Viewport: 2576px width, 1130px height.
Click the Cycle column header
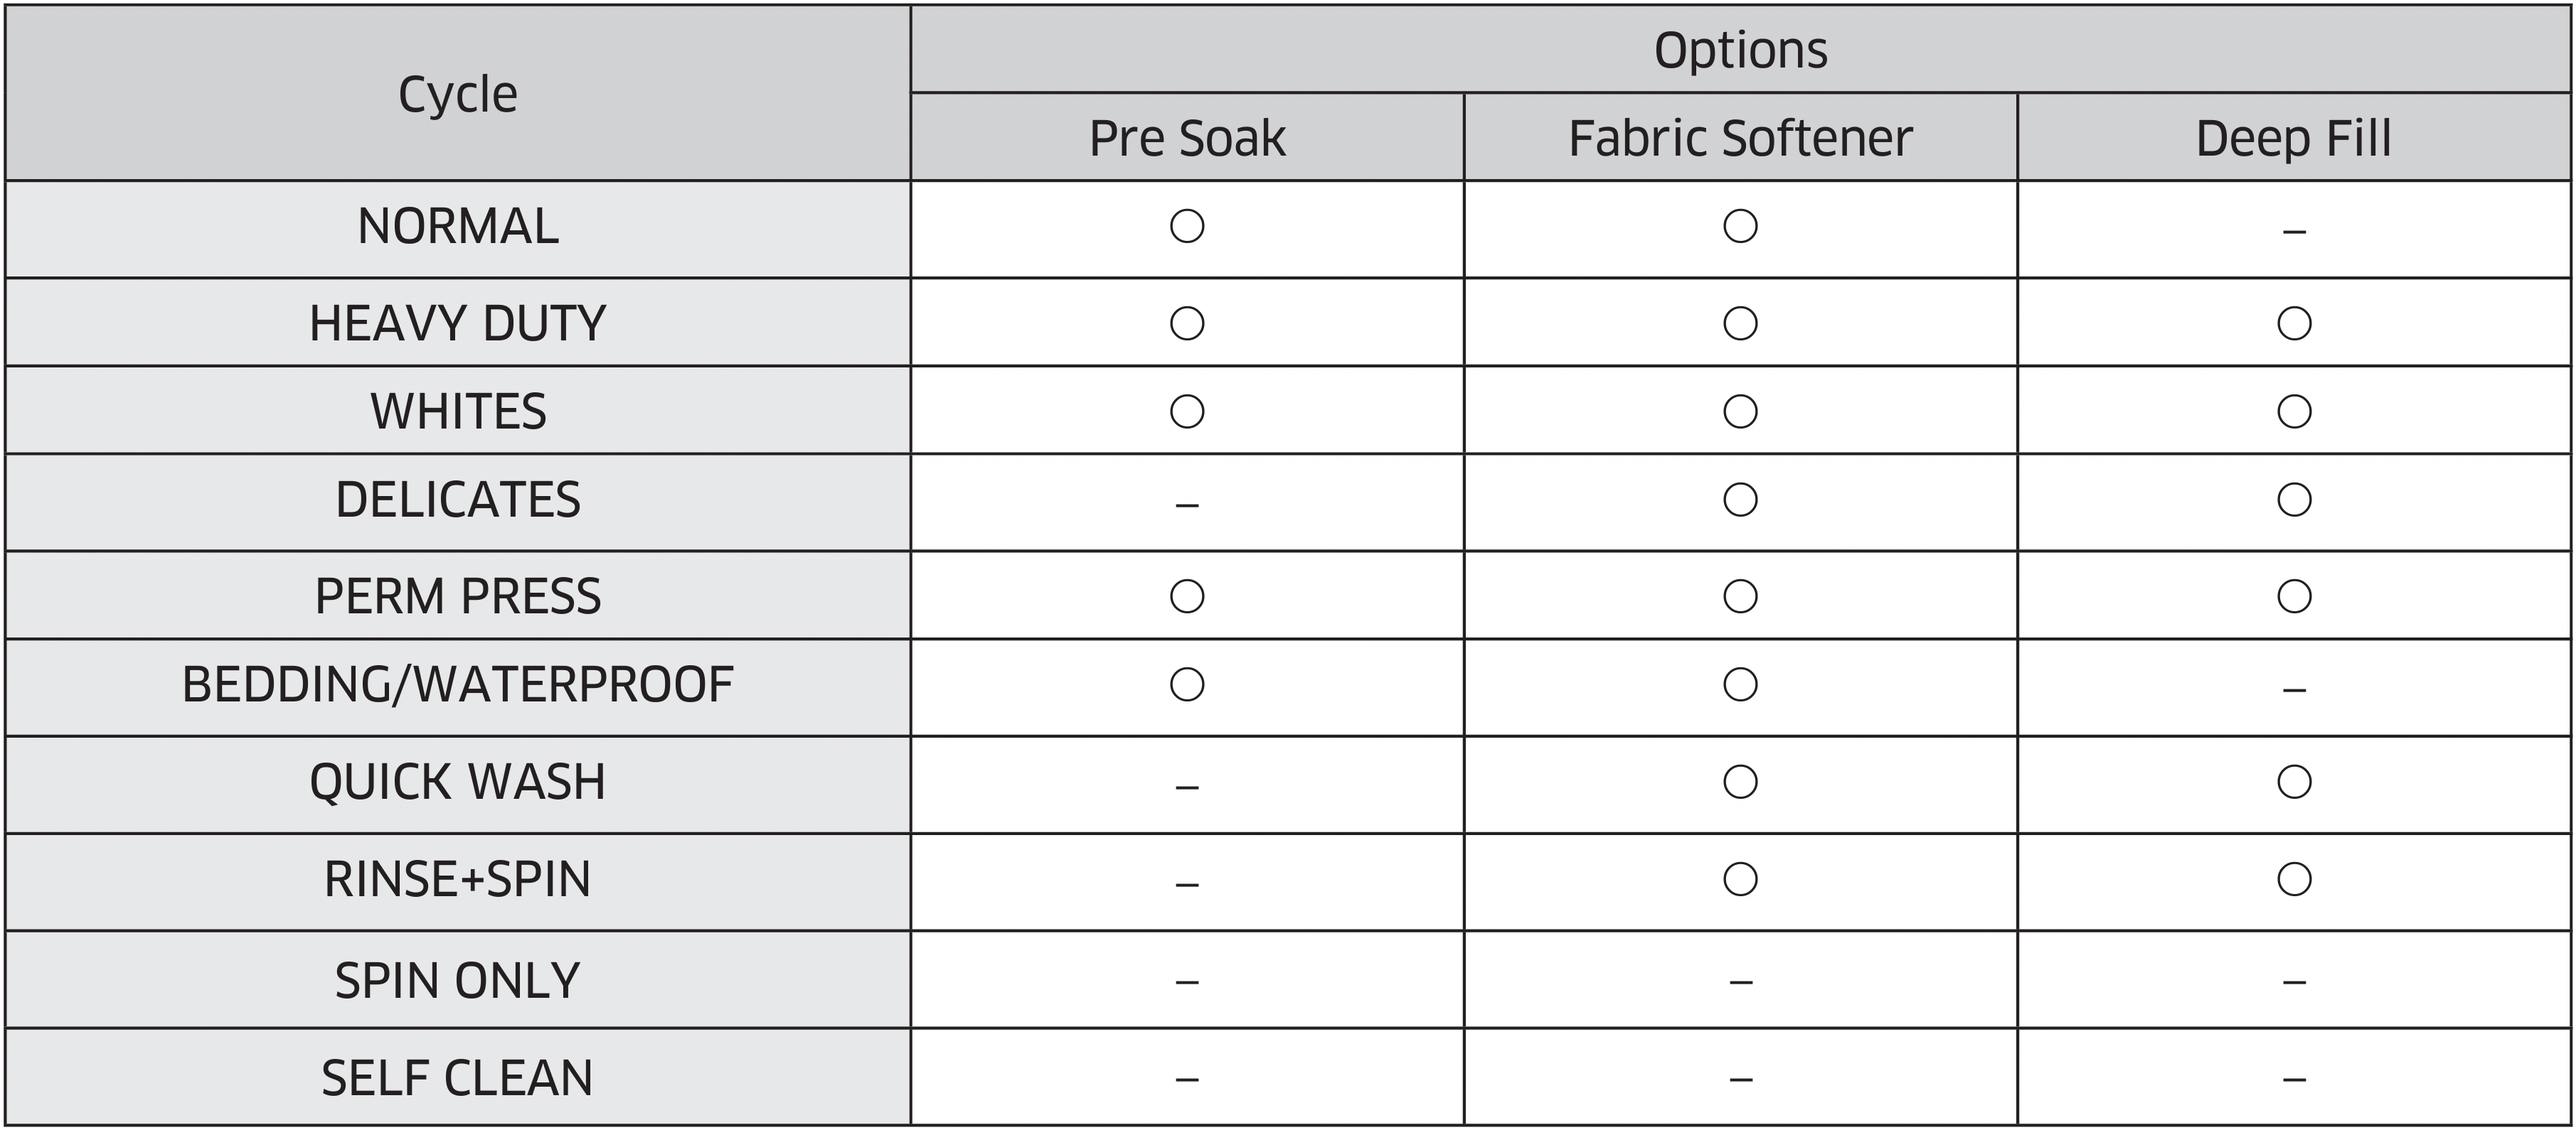pyautogui.click(x=458, y=94)
